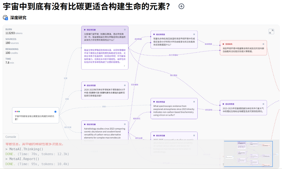Click the MetaAI.Thinking() console line
The height and width of the screenshot is (169, 282).
24,149
